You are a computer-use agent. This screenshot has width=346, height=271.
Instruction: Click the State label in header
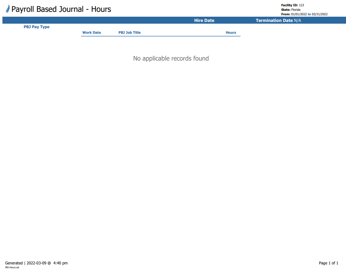pos(285,10)
